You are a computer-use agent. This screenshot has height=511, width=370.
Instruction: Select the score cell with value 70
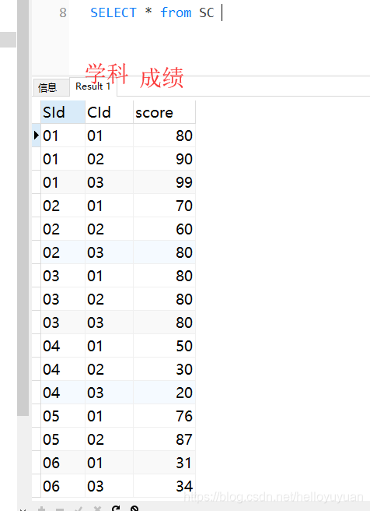(x=164, y=206)
